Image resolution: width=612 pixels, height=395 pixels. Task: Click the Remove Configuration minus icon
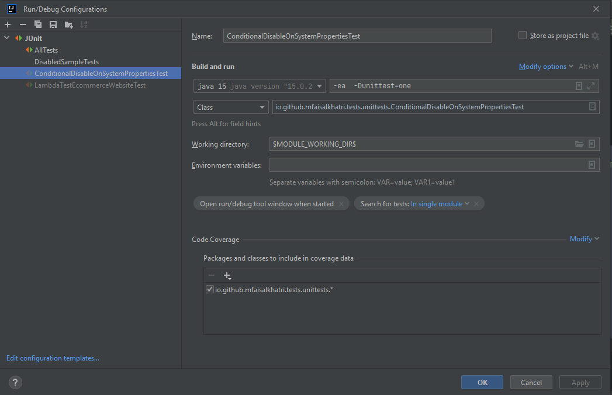point(23,25)
